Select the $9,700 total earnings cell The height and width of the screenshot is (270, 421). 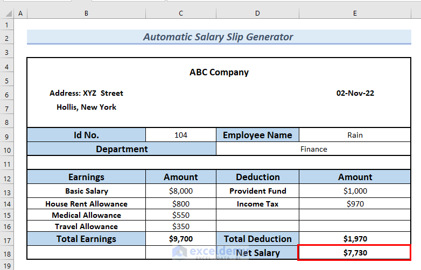181,239
